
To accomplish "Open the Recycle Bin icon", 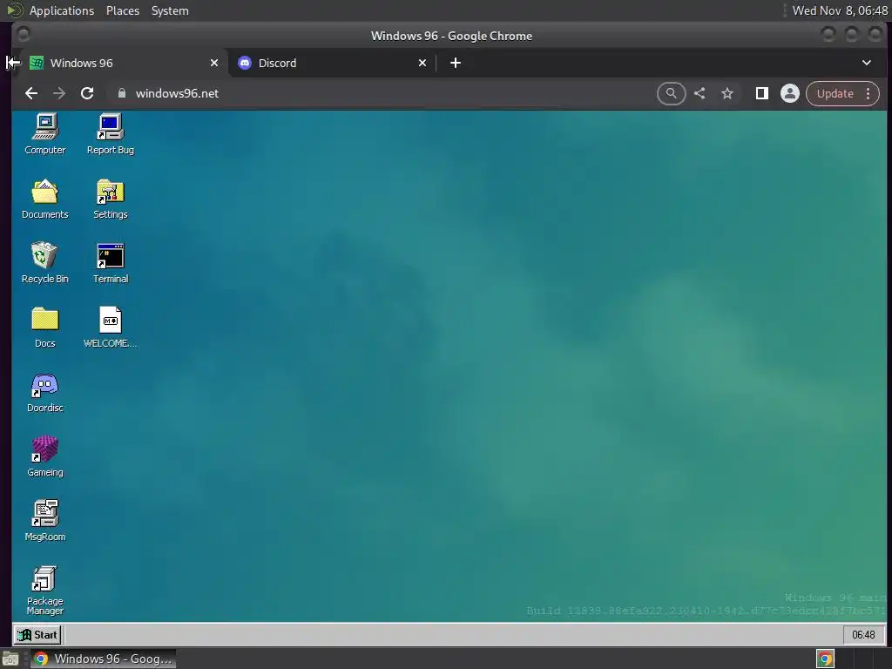I will (45, 263).
